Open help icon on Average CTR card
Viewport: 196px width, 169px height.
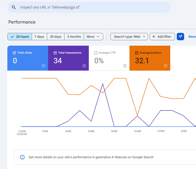coord(125,66)
